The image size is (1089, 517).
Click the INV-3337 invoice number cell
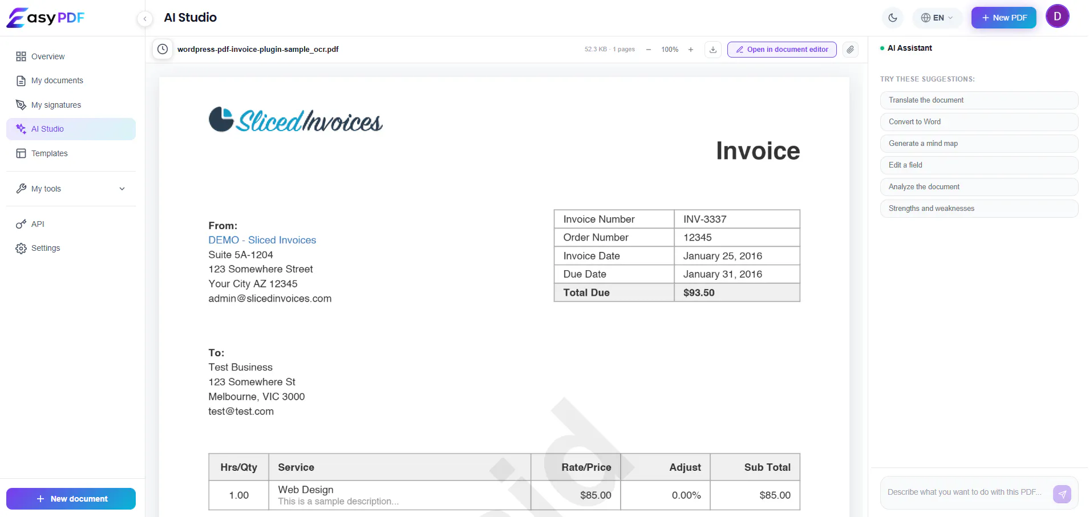[736, 219]
